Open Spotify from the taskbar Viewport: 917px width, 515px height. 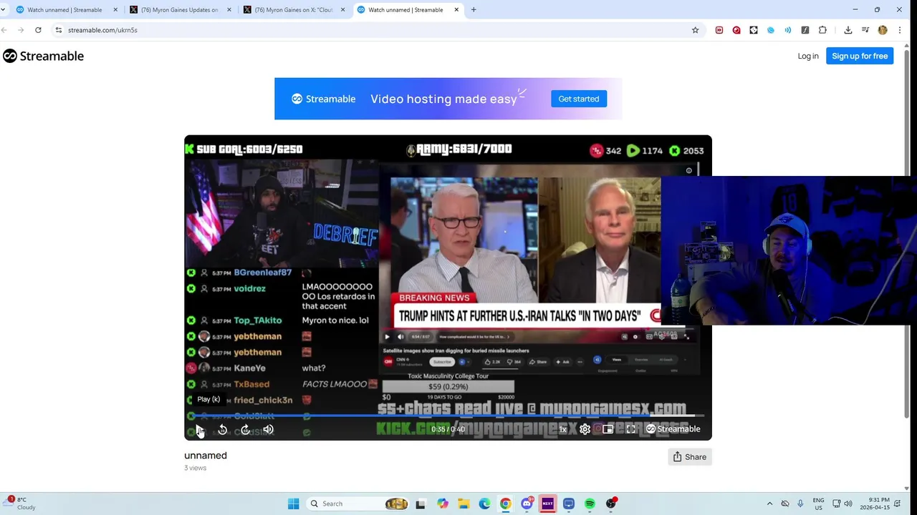point(590,504)
